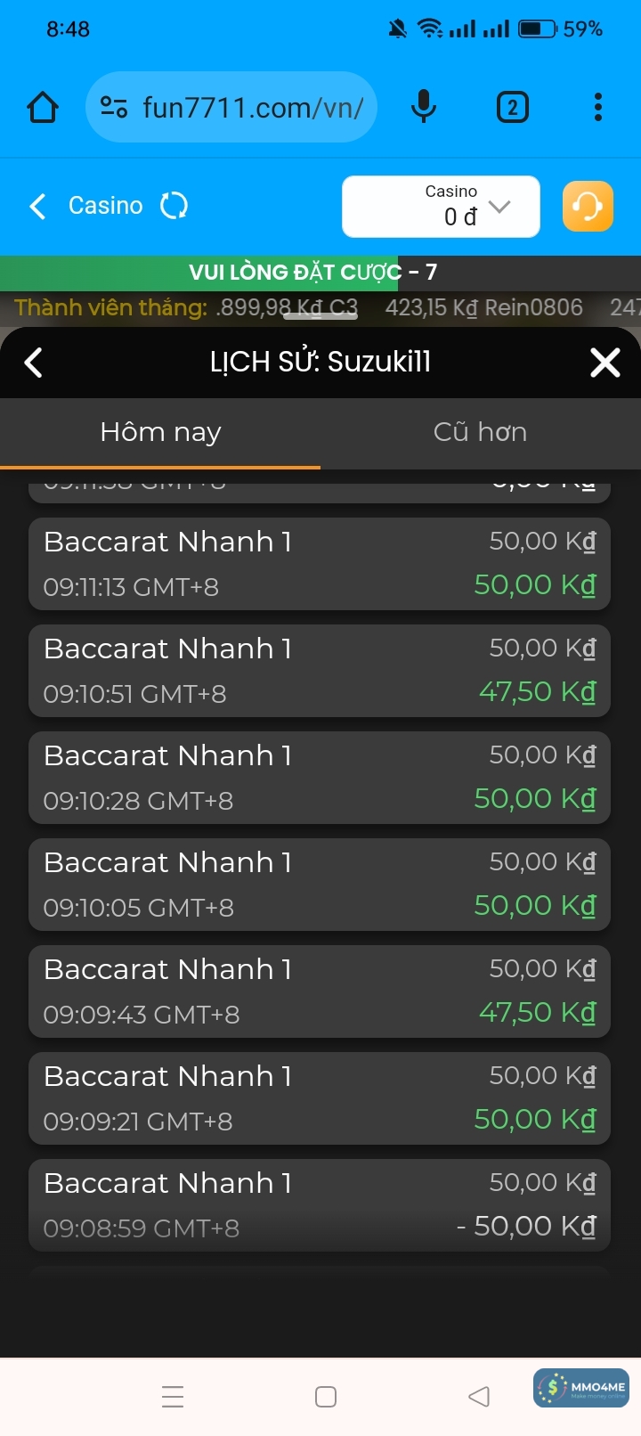The image size is (641, 1436).
Task: Go back to Casino lobby
Action: point(37,206)
